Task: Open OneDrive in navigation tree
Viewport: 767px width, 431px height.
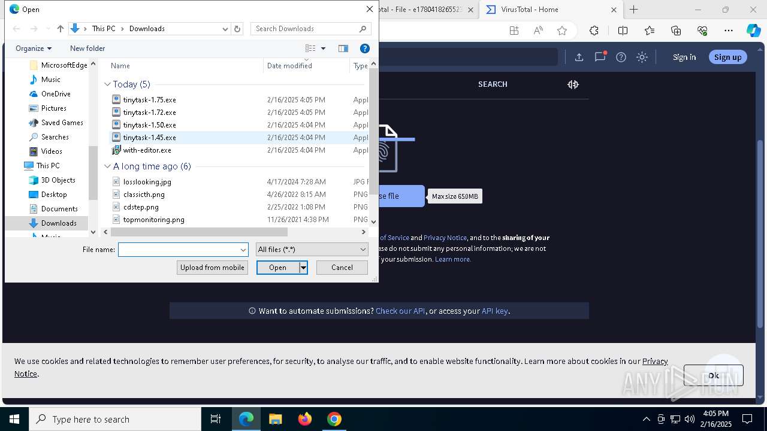Action: pyautogui.click(x=56, y=94)
